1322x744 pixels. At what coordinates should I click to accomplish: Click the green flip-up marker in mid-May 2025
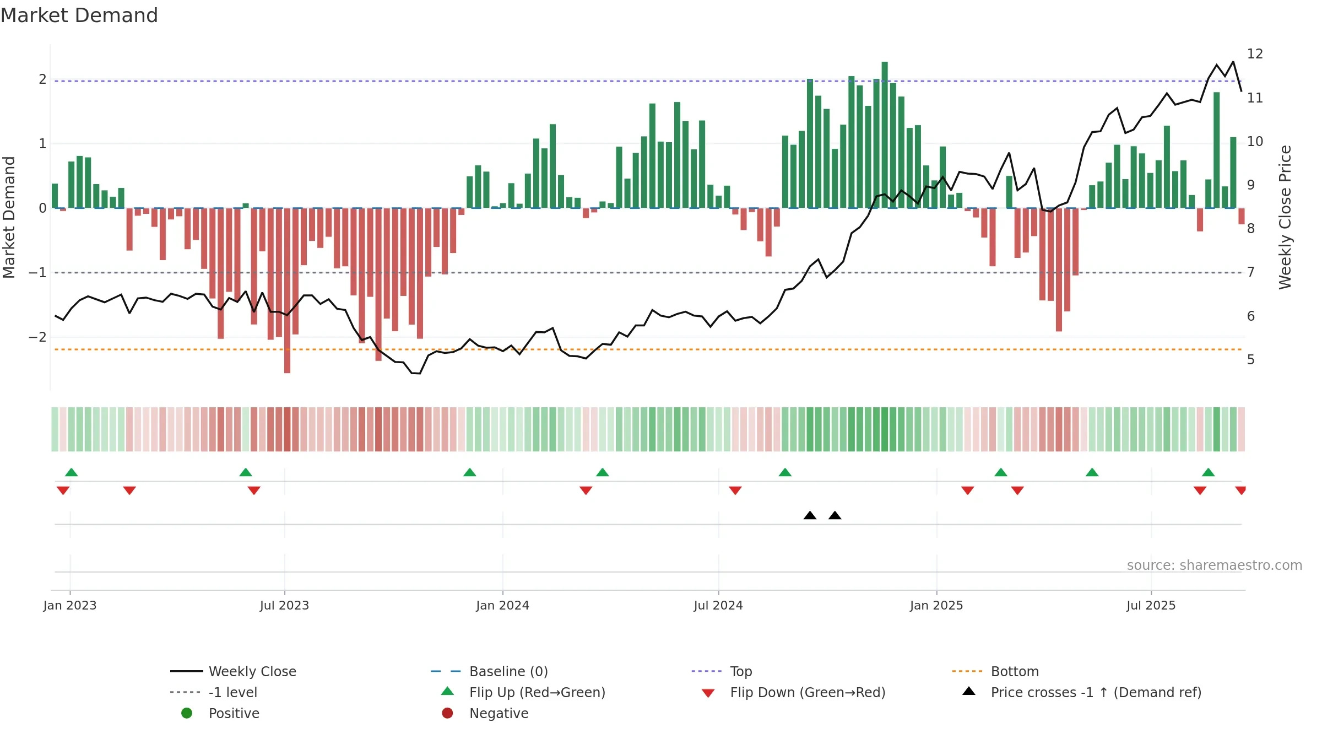pos(1092,472)
